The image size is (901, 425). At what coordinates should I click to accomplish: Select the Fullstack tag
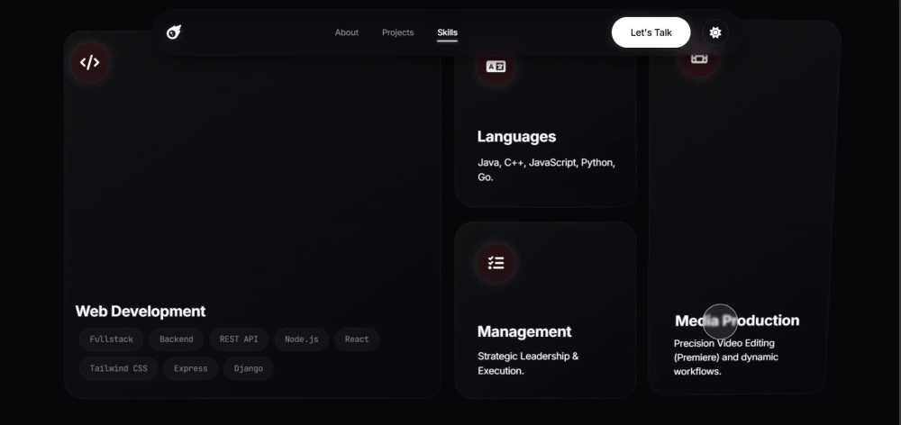coord(111,339)
